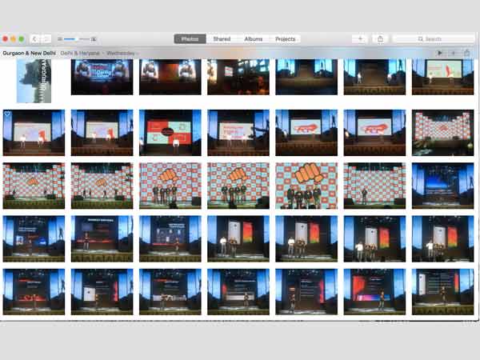Viewport: 480px width, 360px height.
Task: Click the plus button beside the search field
Action: (361, 38)
